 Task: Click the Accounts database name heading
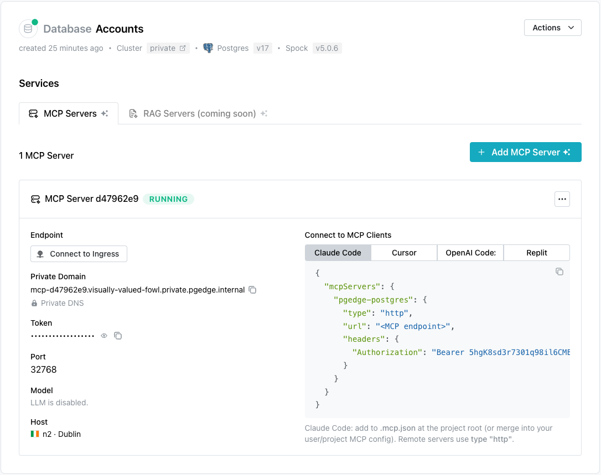click(x=120, y=29)
